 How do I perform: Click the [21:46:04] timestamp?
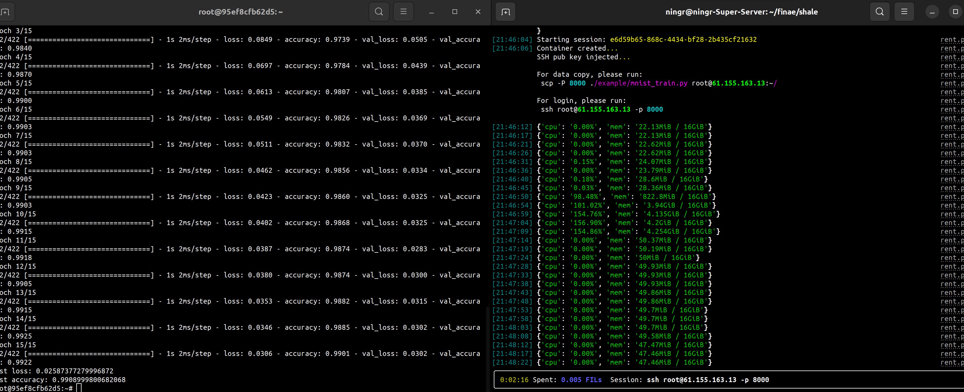point(512,40)
